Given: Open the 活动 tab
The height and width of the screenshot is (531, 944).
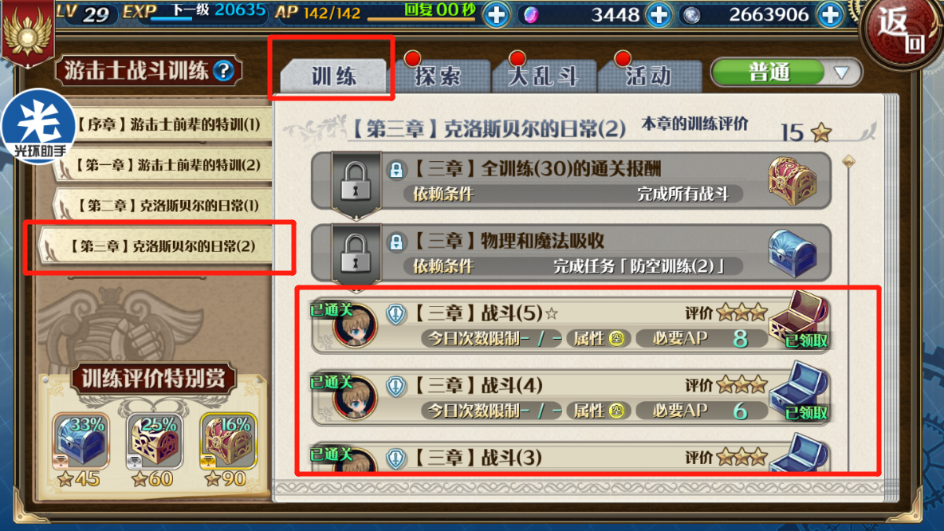Looking at the screenshot, I should [x=649, y=76].
